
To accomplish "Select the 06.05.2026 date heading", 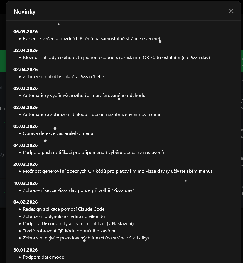I will coord(26,31).
